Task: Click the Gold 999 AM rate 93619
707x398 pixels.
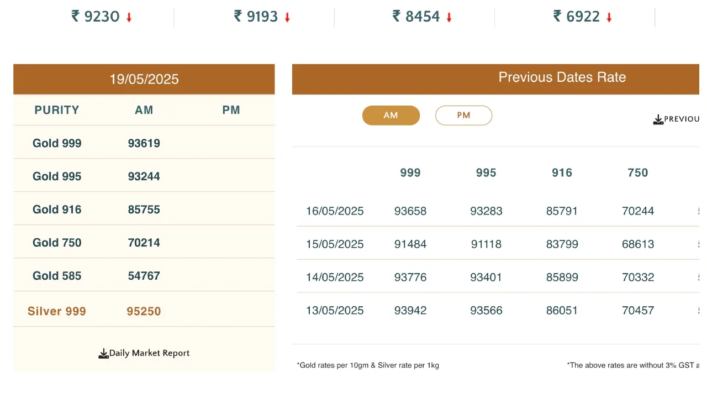Action: point(144,143)
